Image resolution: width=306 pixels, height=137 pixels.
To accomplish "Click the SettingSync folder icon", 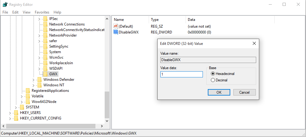I will 45,46.
